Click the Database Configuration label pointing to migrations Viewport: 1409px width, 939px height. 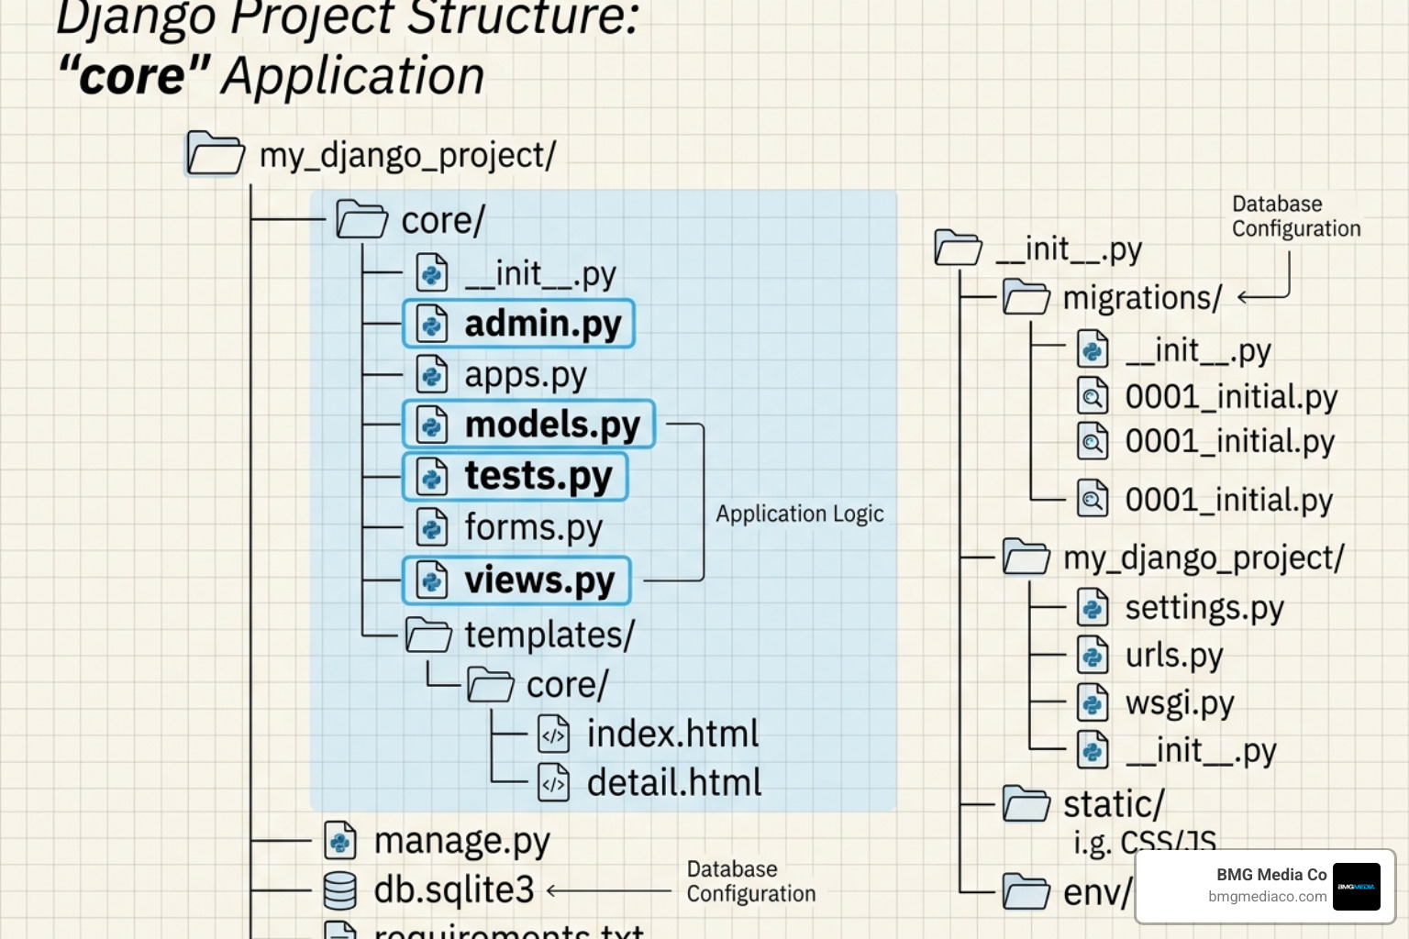(1296, 216)
